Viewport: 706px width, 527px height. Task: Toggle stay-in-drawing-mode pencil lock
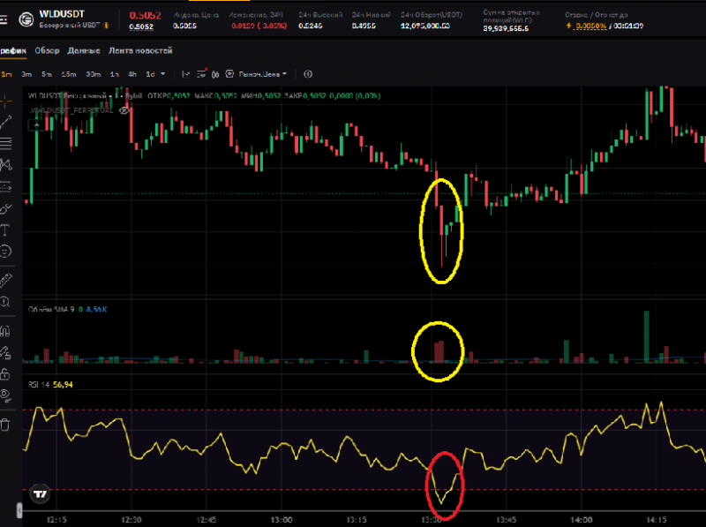click(5, 353)
